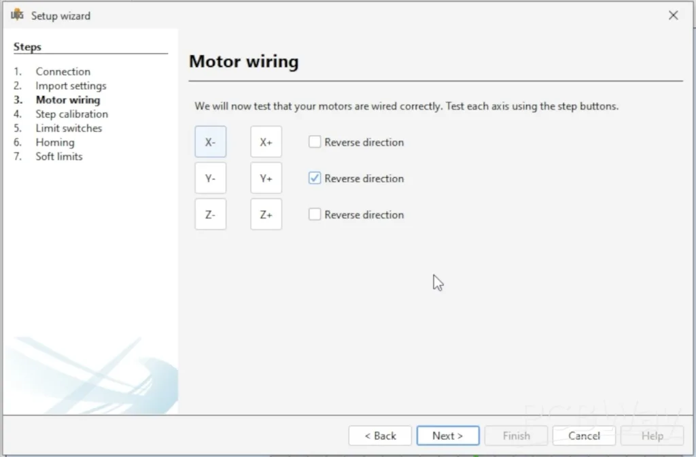The image size is (696, 457).
Task: Jump to the Limit switches step
Action: point(69,128)
